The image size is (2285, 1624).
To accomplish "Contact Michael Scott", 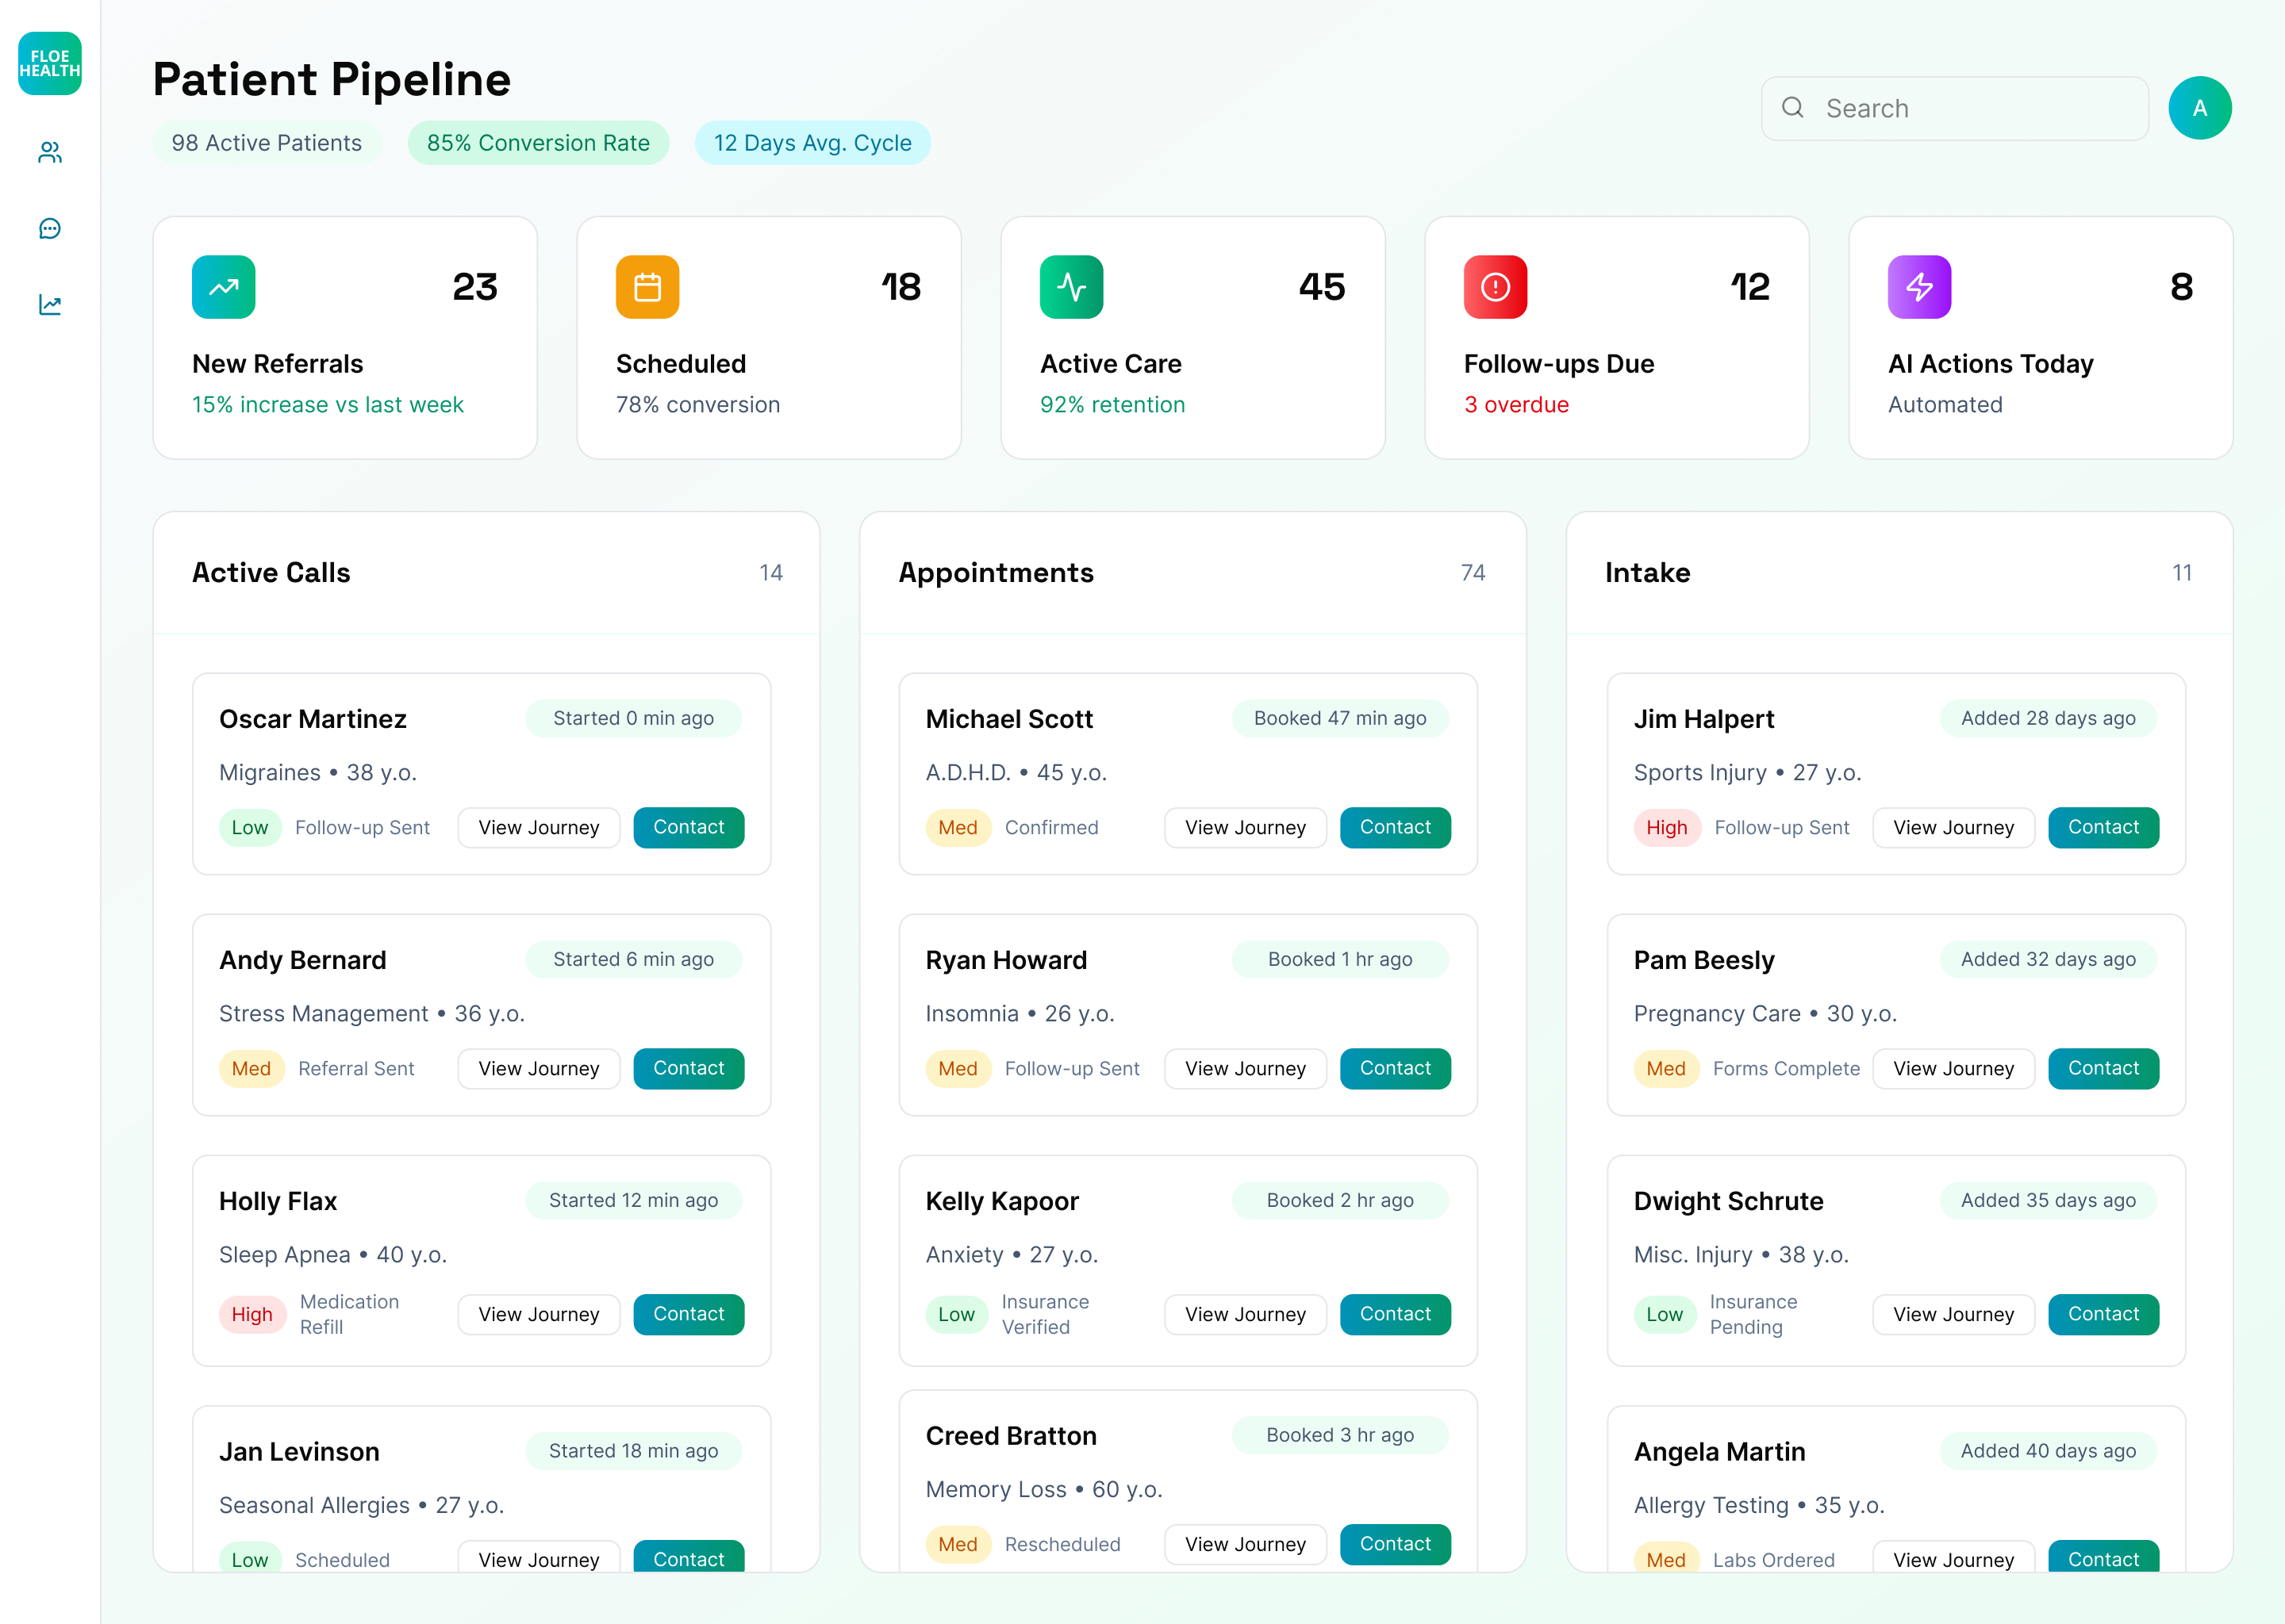I will click(x=1395, y=827).
